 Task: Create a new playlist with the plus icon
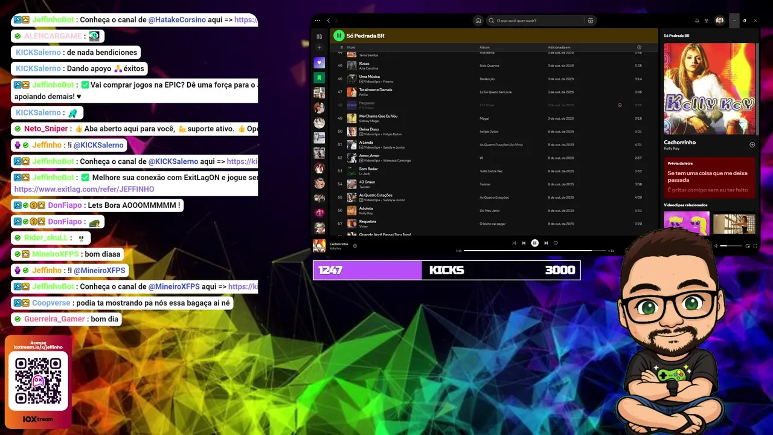(x=319, y=47)
